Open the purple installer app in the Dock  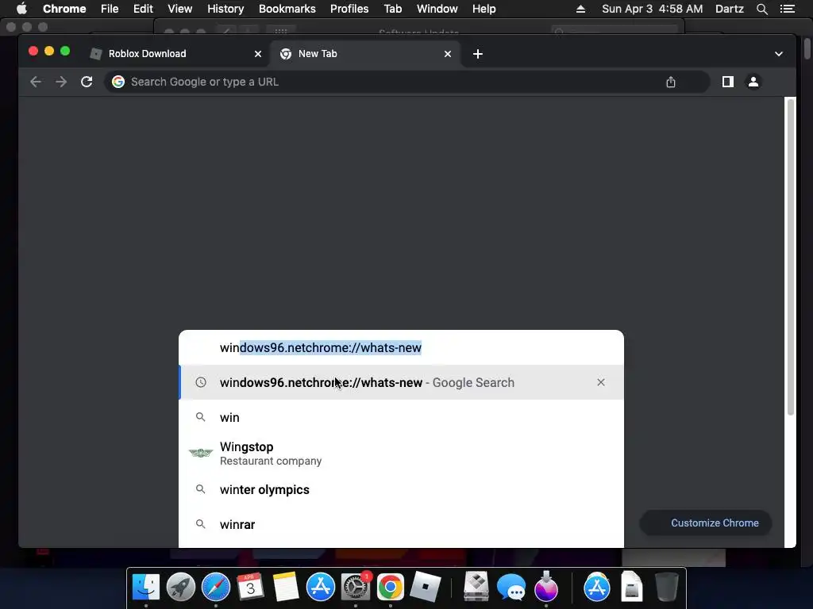point(546,587)
